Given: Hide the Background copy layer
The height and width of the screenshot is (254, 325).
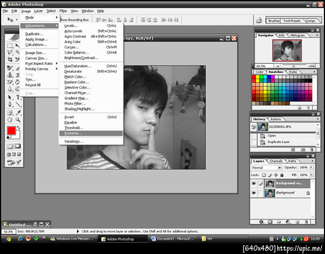Looking at the screenshot, I should coord(253,184).
